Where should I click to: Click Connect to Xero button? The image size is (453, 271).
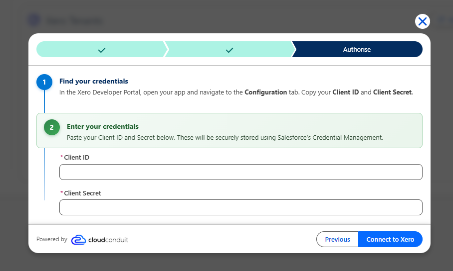tap(390, 239)
